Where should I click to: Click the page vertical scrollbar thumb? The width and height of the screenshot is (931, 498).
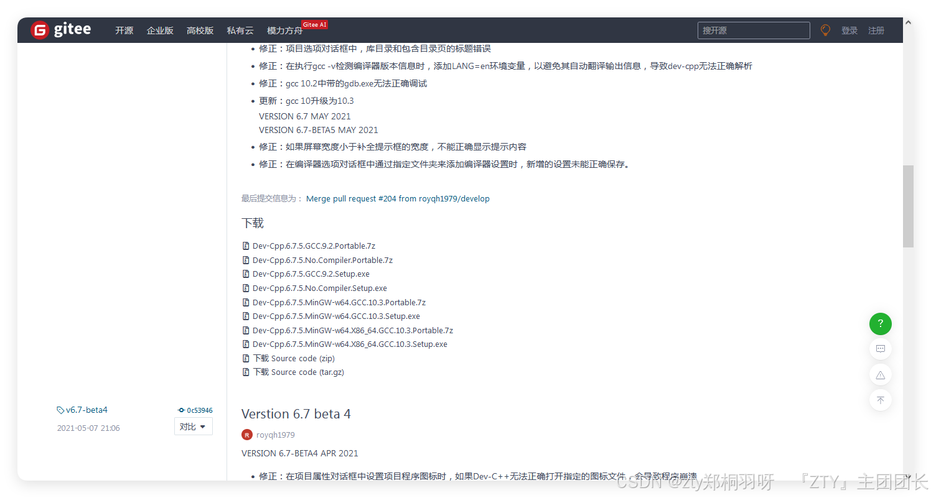coord(909,206)
